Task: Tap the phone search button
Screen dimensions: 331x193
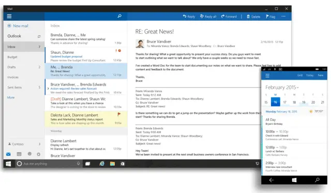Action: 317,180
